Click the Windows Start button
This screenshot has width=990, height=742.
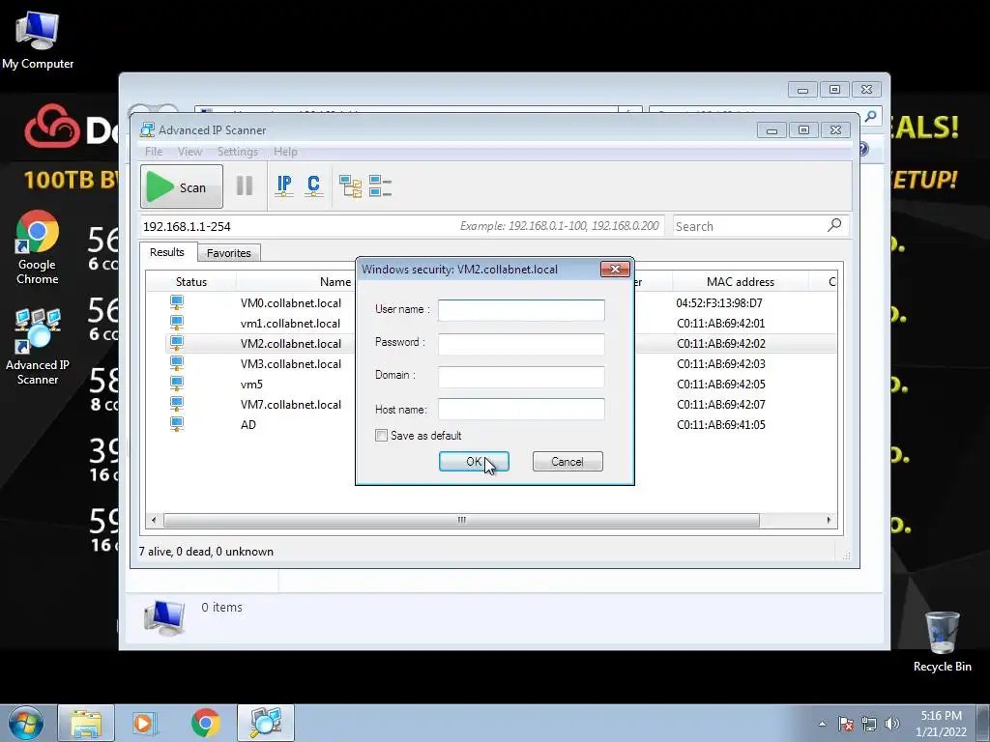pyautogui.click(x=26, y=723)
